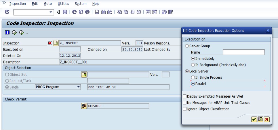This screenshot has height=130, width=278.
Task: Check No Messages for ABAP Unit Test Classes
Action: (185, 103)
